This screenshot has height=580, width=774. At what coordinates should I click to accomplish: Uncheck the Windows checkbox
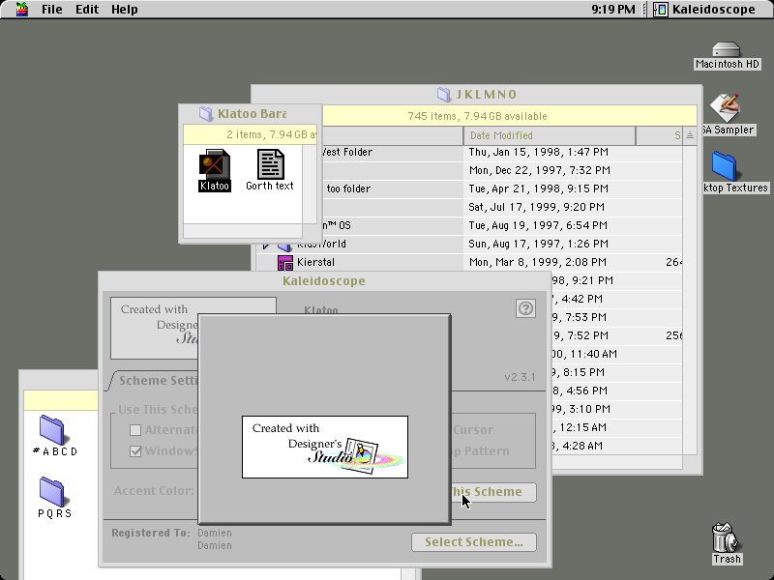click(x=135, y=451)
